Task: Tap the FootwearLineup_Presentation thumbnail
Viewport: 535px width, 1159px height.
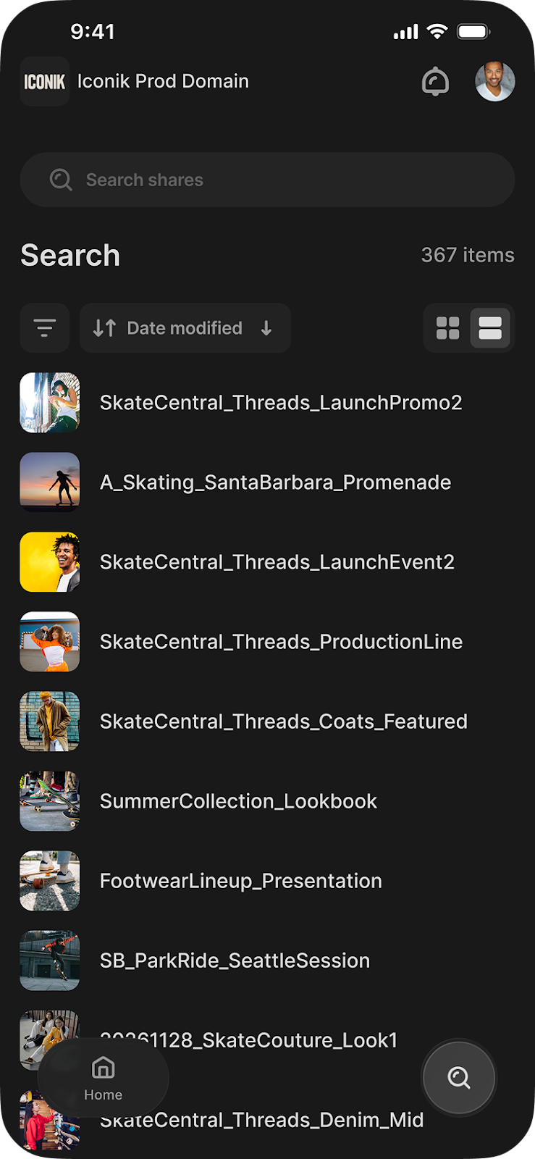Action: point(49,881)
